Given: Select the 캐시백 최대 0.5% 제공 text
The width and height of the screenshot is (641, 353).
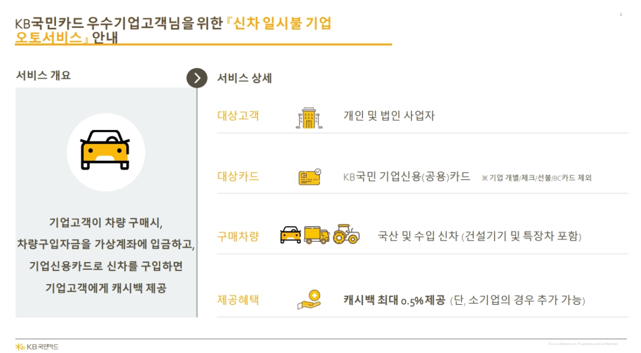Looking at the screenshot, I should coord(394,301).
